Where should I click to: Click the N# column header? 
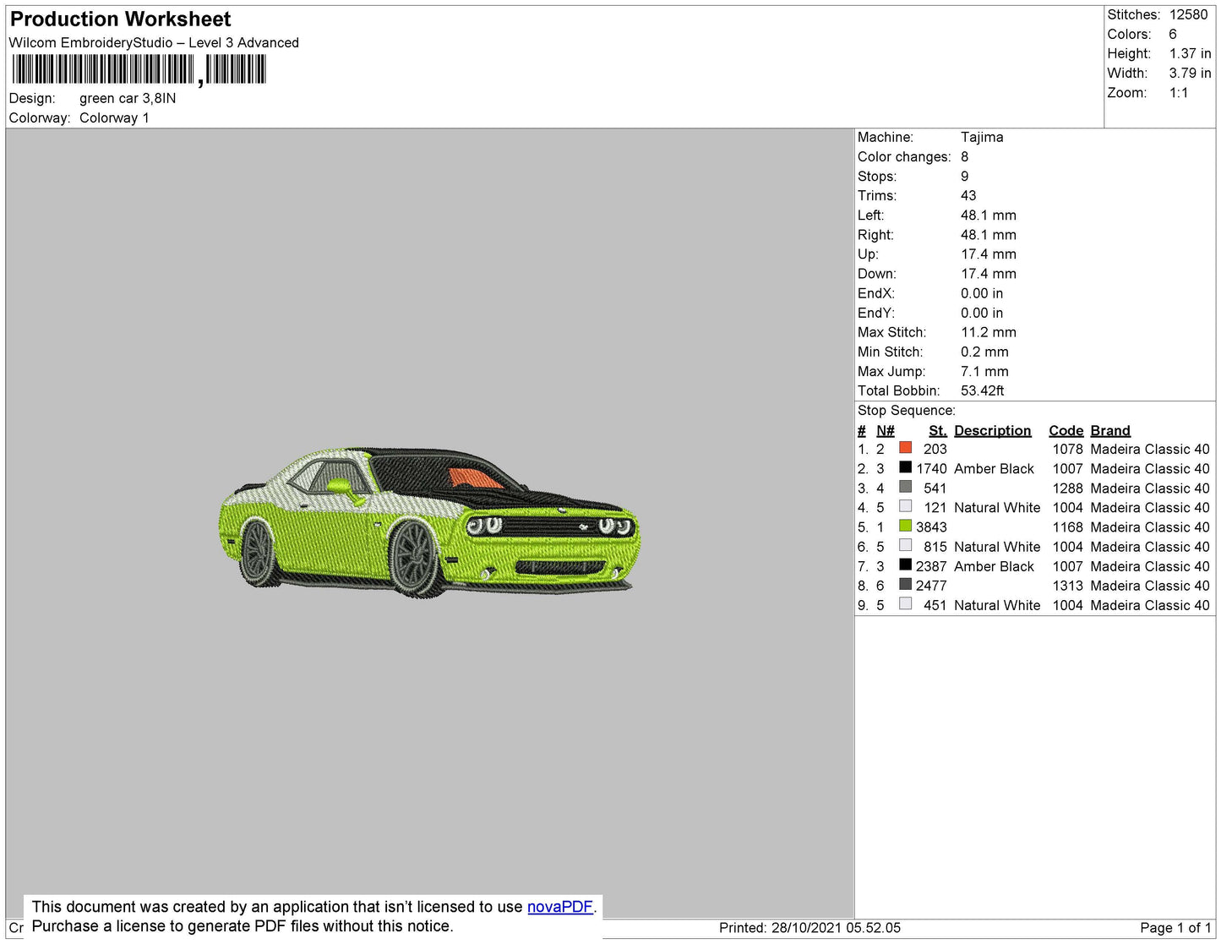click(886, 431)
